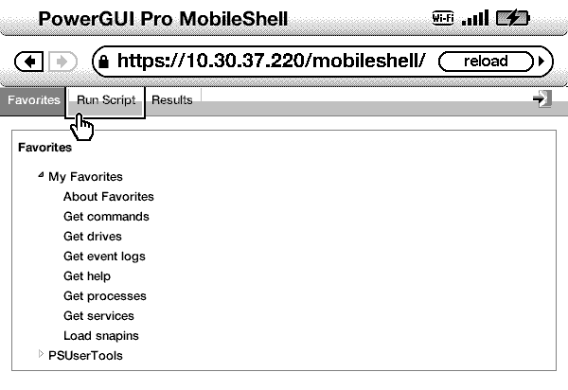Click the small arrow right of reload
The height and width of the screenshot is (390, 568).
click(x=541, y=62)
